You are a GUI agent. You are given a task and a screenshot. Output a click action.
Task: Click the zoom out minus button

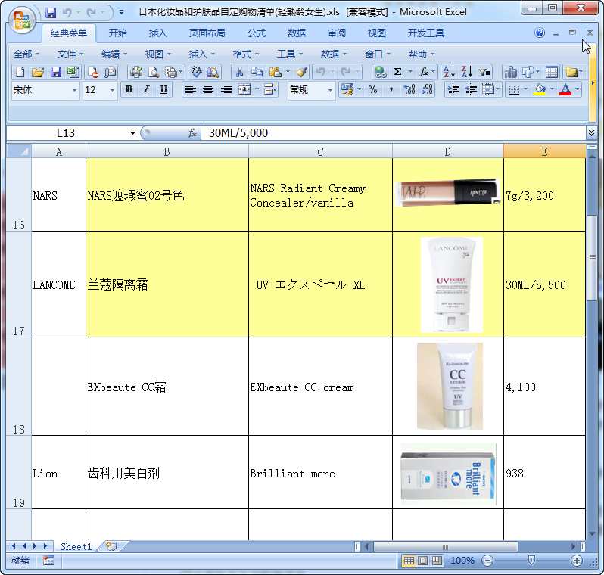tap(487, 561)
